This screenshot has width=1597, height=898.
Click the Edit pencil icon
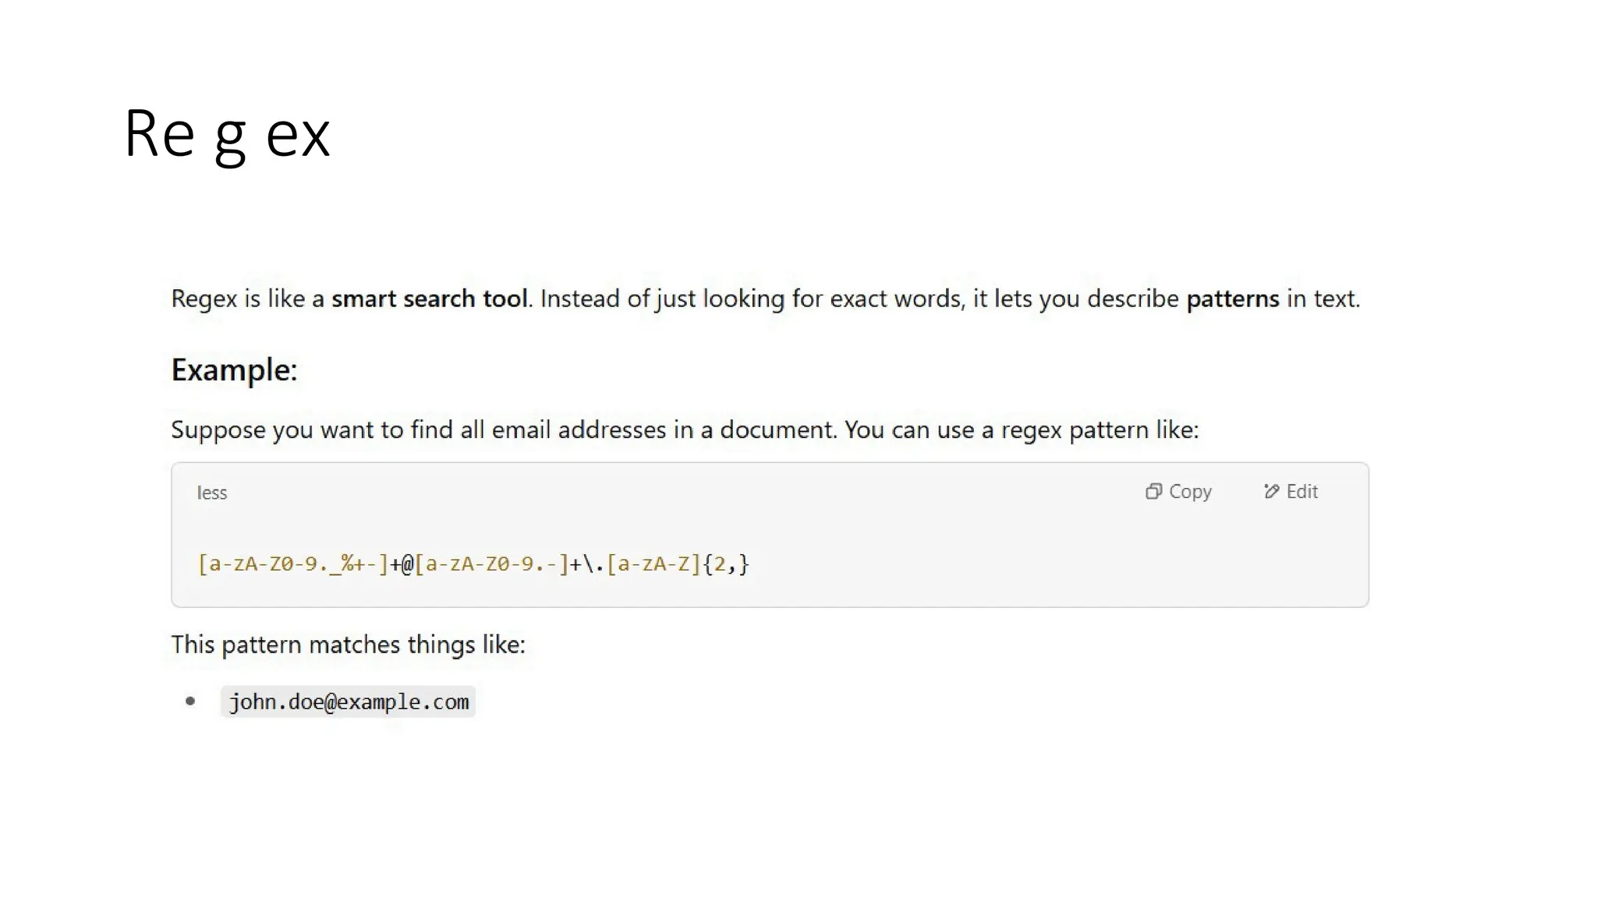point(1271,491)
